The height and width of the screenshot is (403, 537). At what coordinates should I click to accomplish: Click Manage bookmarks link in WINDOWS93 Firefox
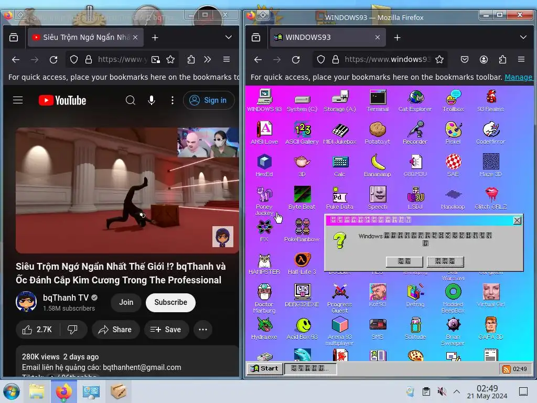click(519, 77)
